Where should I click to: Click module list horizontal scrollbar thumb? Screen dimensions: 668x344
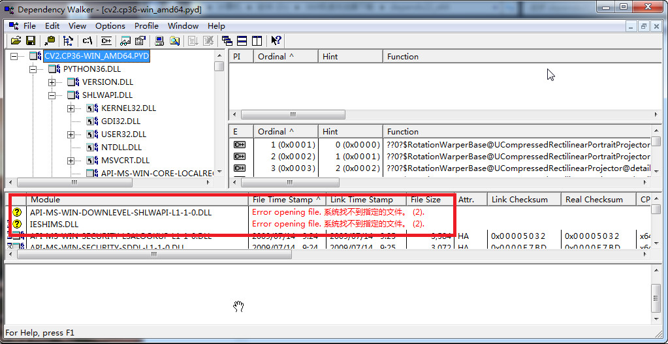[154, 255]
